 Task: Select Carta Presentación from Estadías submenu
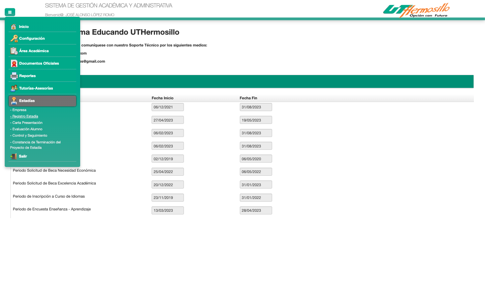point(27,123)
